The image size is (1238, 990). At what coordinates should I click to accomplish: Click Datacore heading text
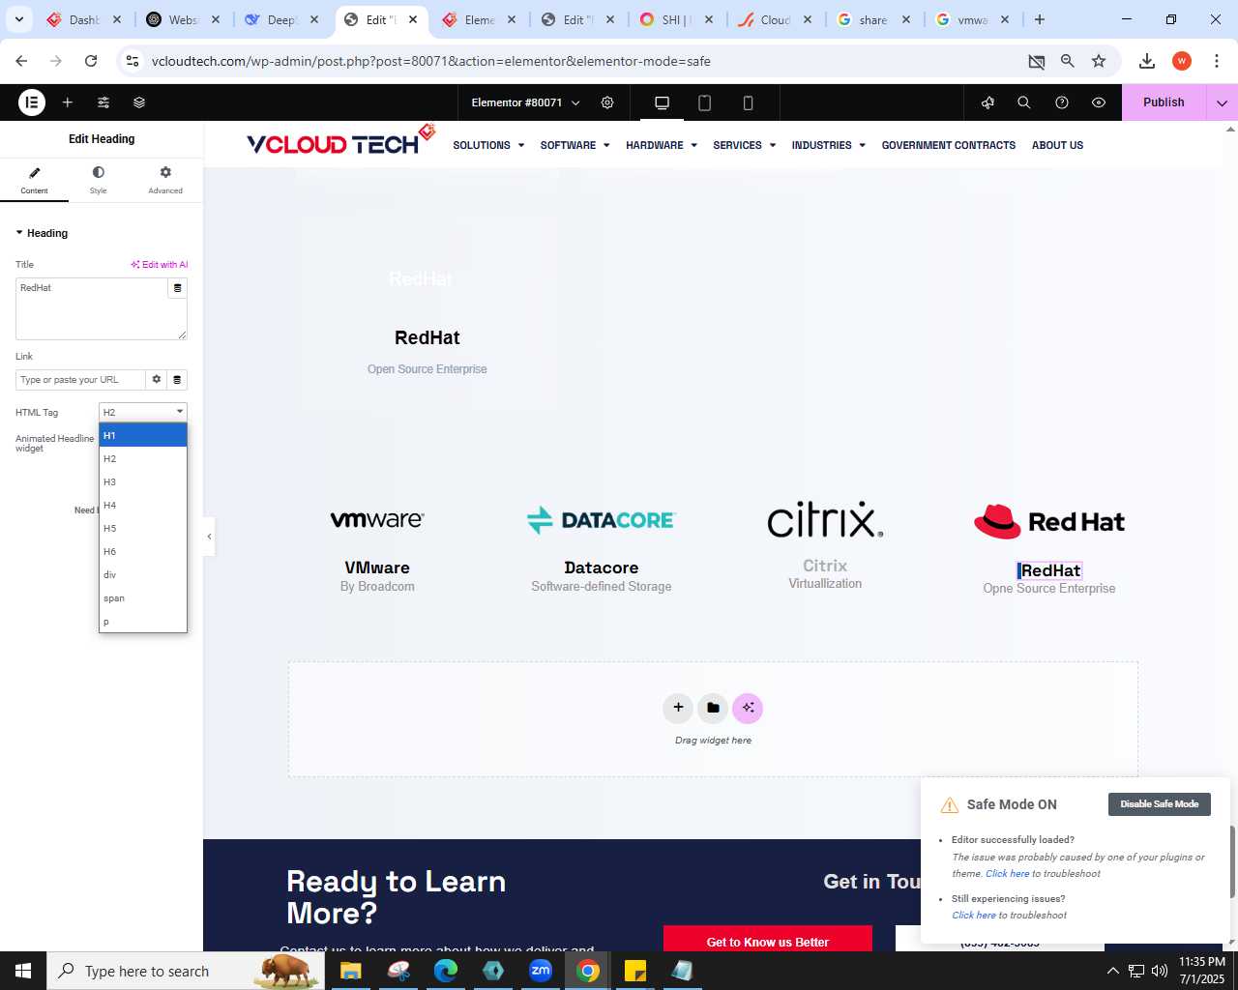click(602, 568)
